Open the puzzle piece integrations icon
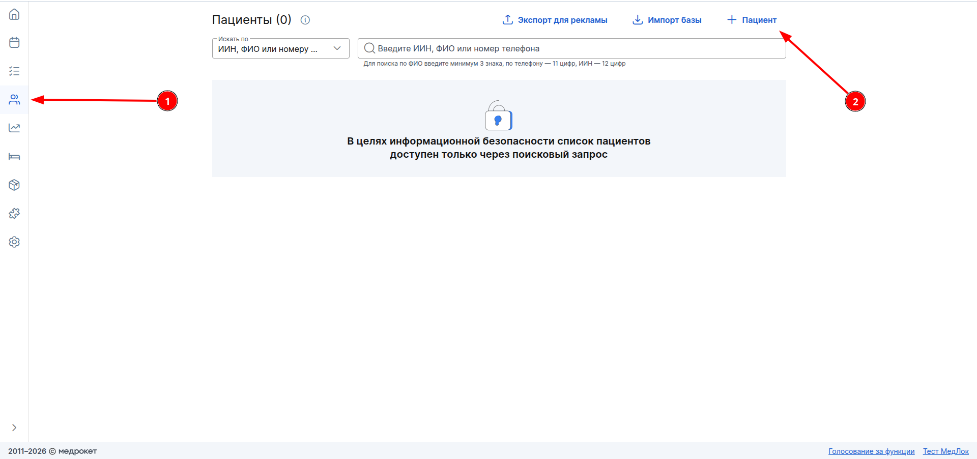The height and width of the screenshot is (459, 977). coord(14,214)
